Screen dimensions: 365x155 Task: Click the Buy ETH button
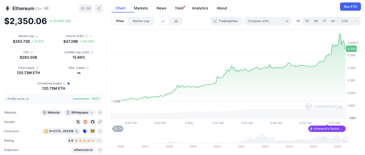pyautogui.click(x=350, y=6)
